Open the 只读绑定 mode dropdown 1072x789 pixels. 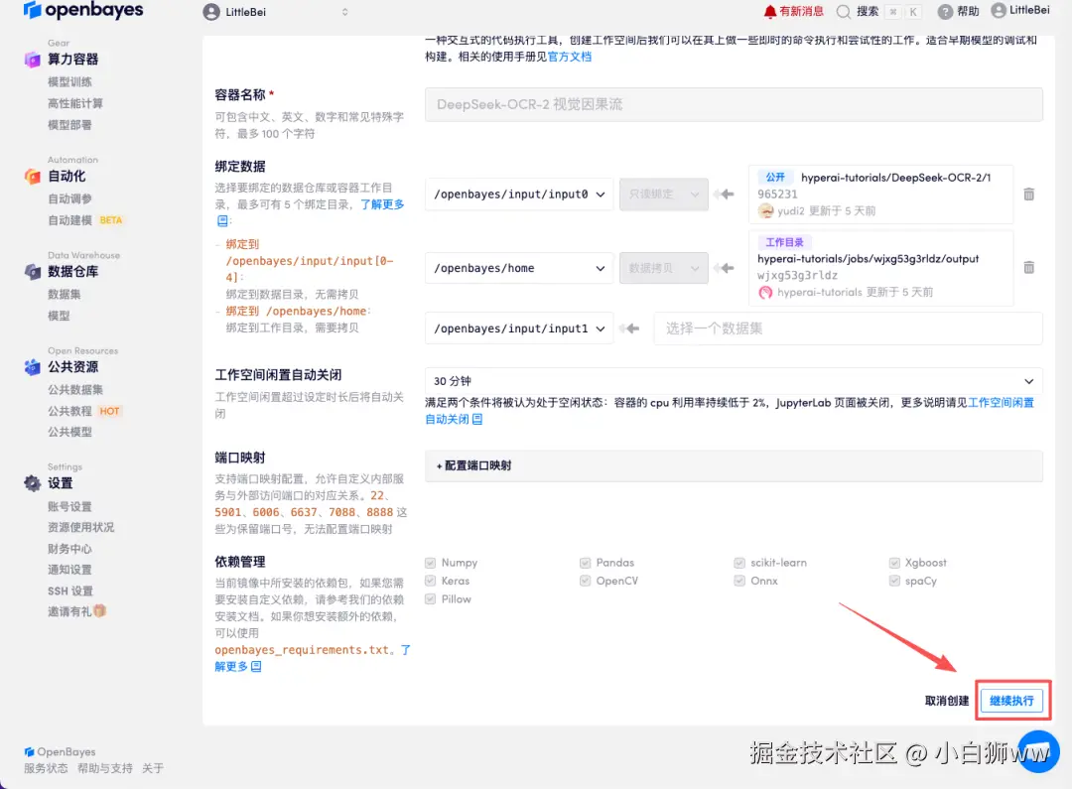coord(664,195)
